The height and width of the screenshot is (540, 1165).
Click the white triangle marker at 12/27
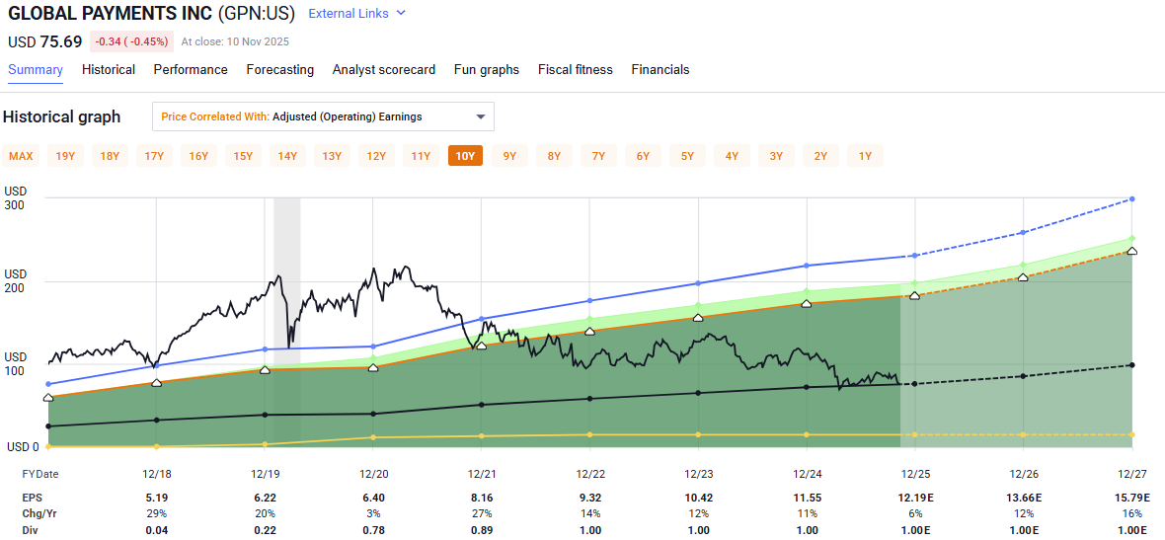click(1131, 251)
